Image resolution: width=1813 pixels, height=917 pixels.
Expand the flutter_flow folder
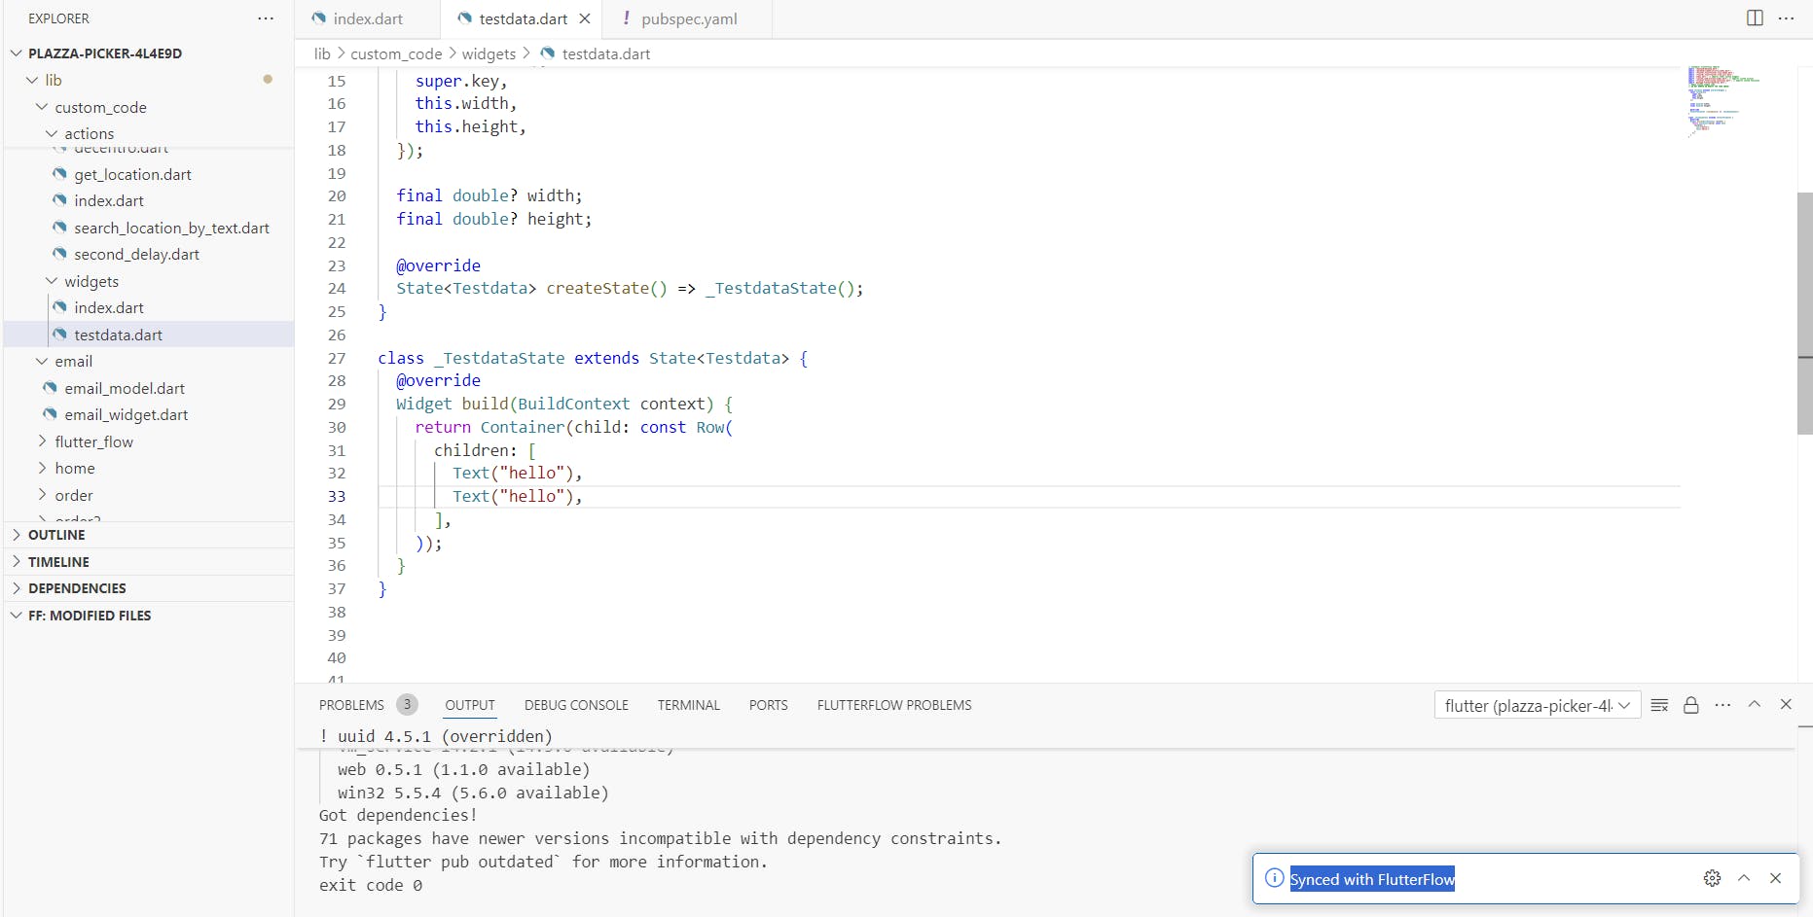[93, 441]
